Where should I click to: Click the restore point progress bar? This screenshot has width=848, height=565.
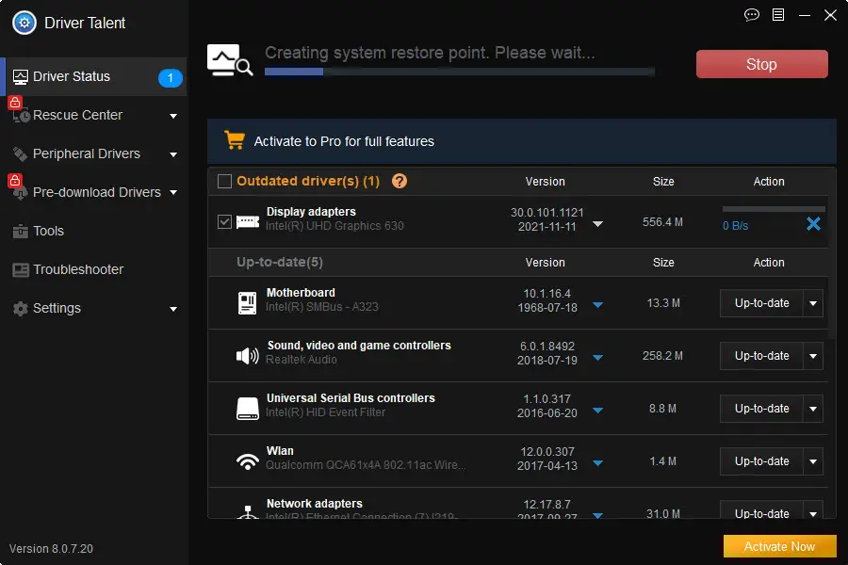460,72
